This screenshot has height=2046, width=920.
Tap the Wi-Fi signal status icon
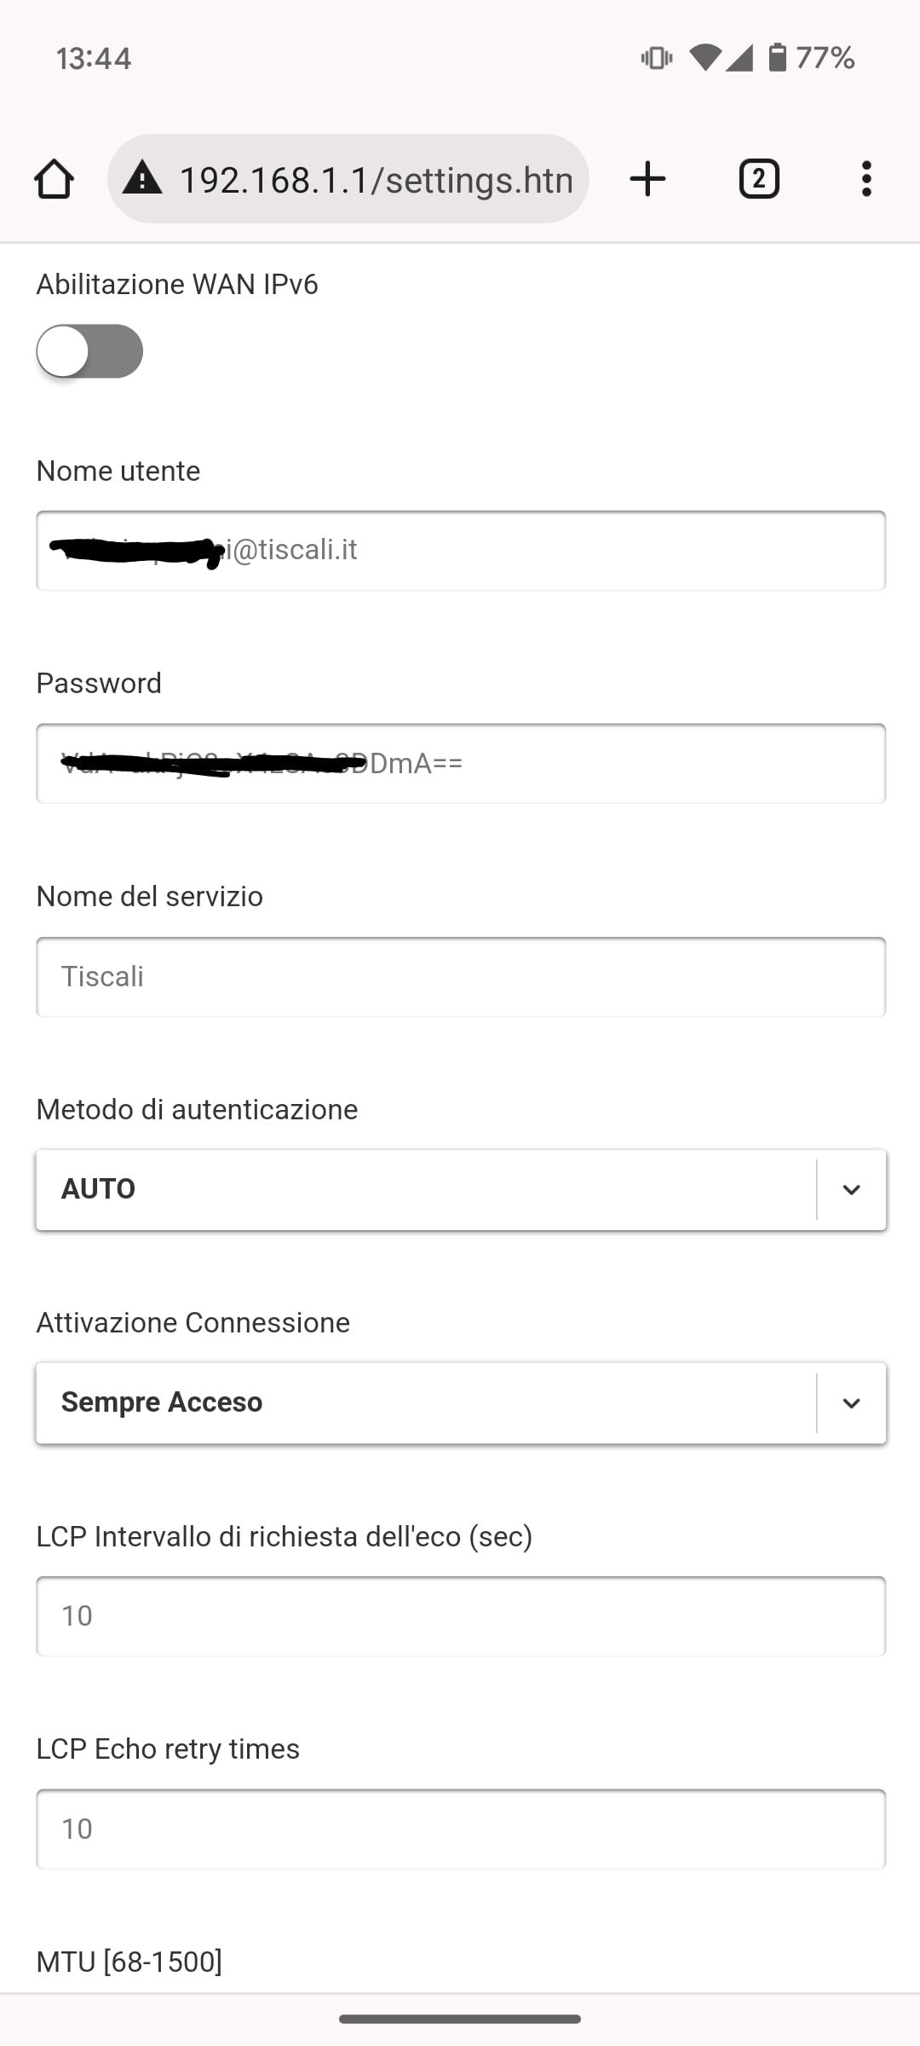(x=705, y=58)
